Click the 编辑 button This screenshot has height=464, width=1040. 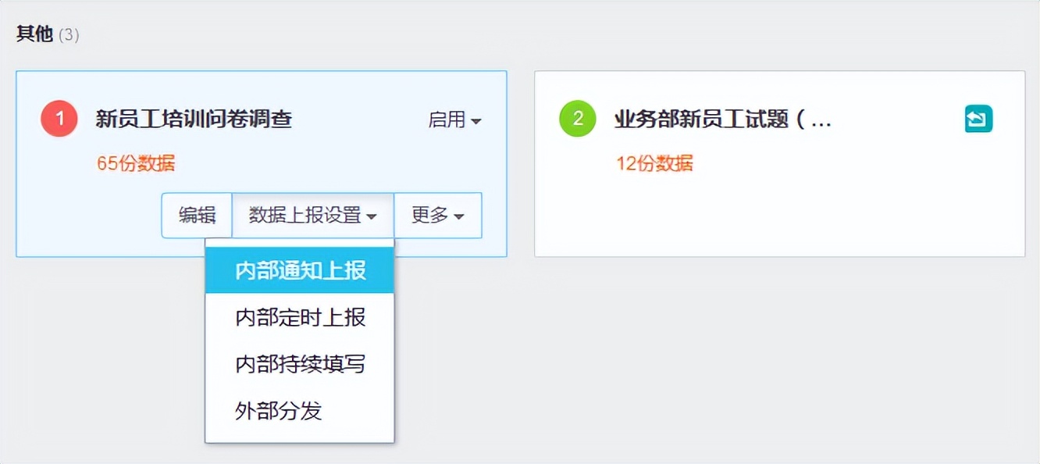pyautogui.click(x=195, y=216)
